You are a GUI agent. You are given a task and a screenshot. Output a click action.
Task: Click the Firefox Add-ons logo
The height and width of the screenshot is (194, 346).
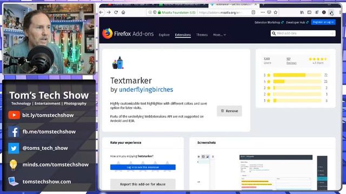(128, 33)
